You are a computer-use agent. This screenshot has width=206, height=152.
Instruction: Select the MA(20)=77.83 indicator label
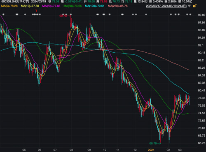tap(51, 6)
